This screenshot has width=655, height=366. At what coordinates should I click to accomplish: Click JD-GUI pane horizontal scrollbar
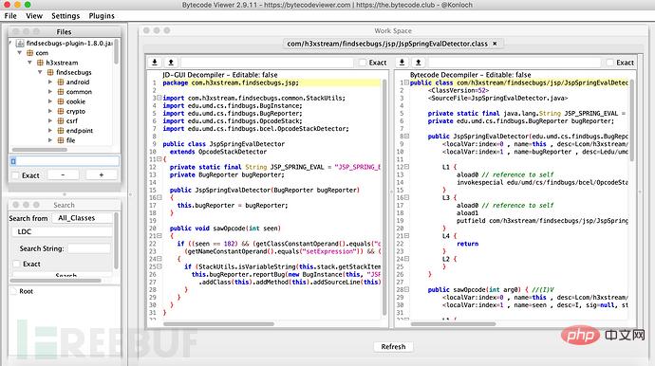point(219,324)
